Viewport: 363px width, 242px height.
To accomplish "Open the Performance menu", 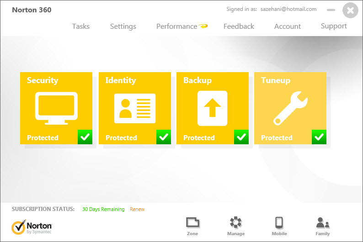I will coord(177,26).
